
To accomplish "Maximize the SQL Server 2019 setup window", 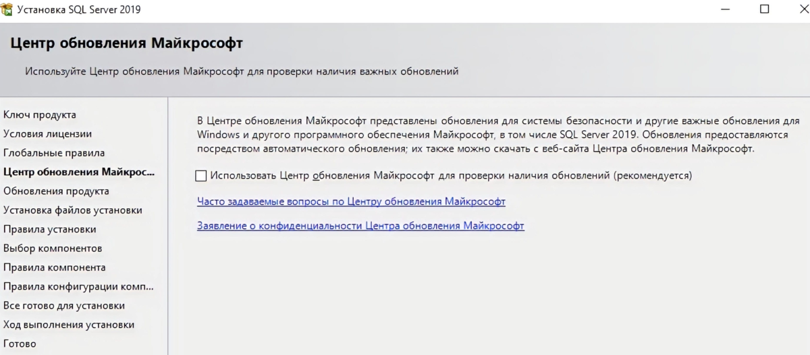I will click(x=764, y=9).
